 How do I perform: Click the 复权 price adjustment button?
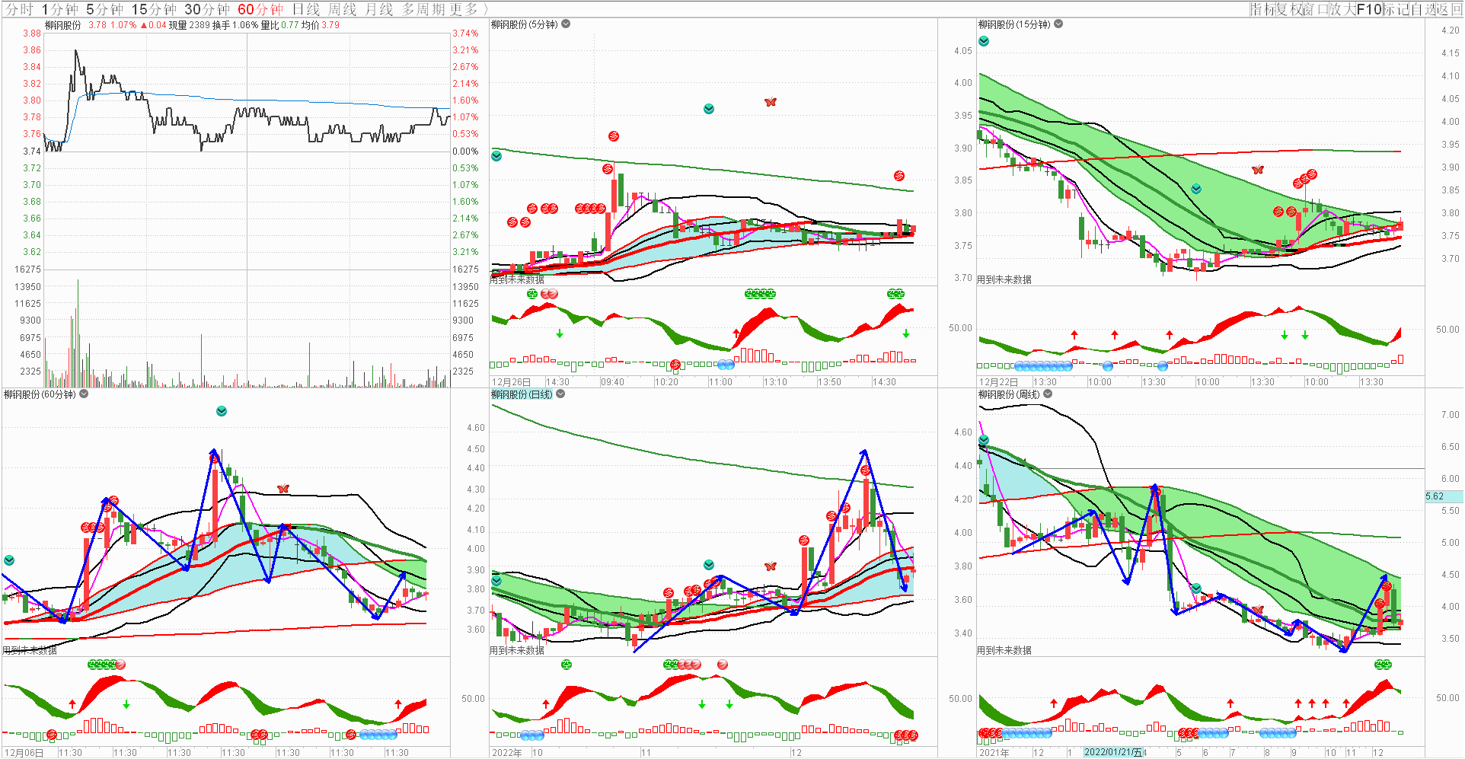(x=1290, y=9)
